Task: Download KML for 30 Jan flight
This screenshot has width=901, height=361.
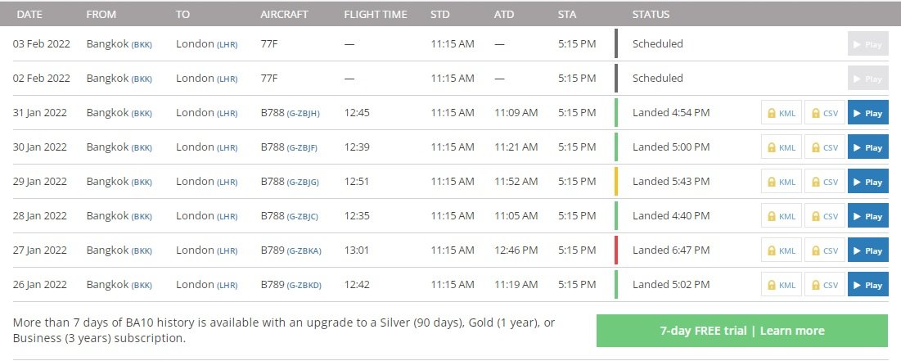Action: tap(780, 147)
